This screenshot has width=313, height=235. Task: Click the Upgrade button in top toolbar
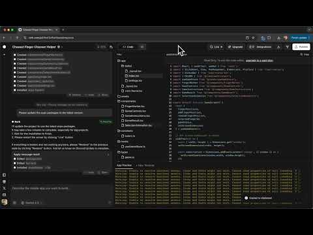point(235,47)
